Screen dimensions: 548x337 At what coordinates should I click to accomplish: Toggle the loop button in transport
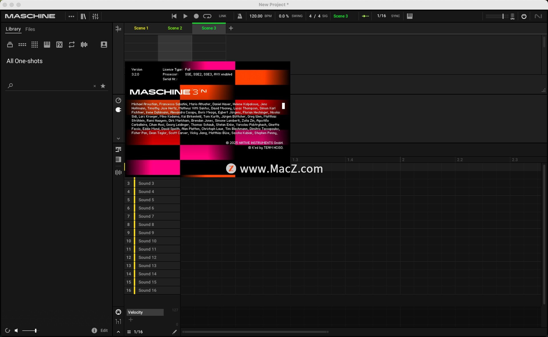tap(207, 16)
